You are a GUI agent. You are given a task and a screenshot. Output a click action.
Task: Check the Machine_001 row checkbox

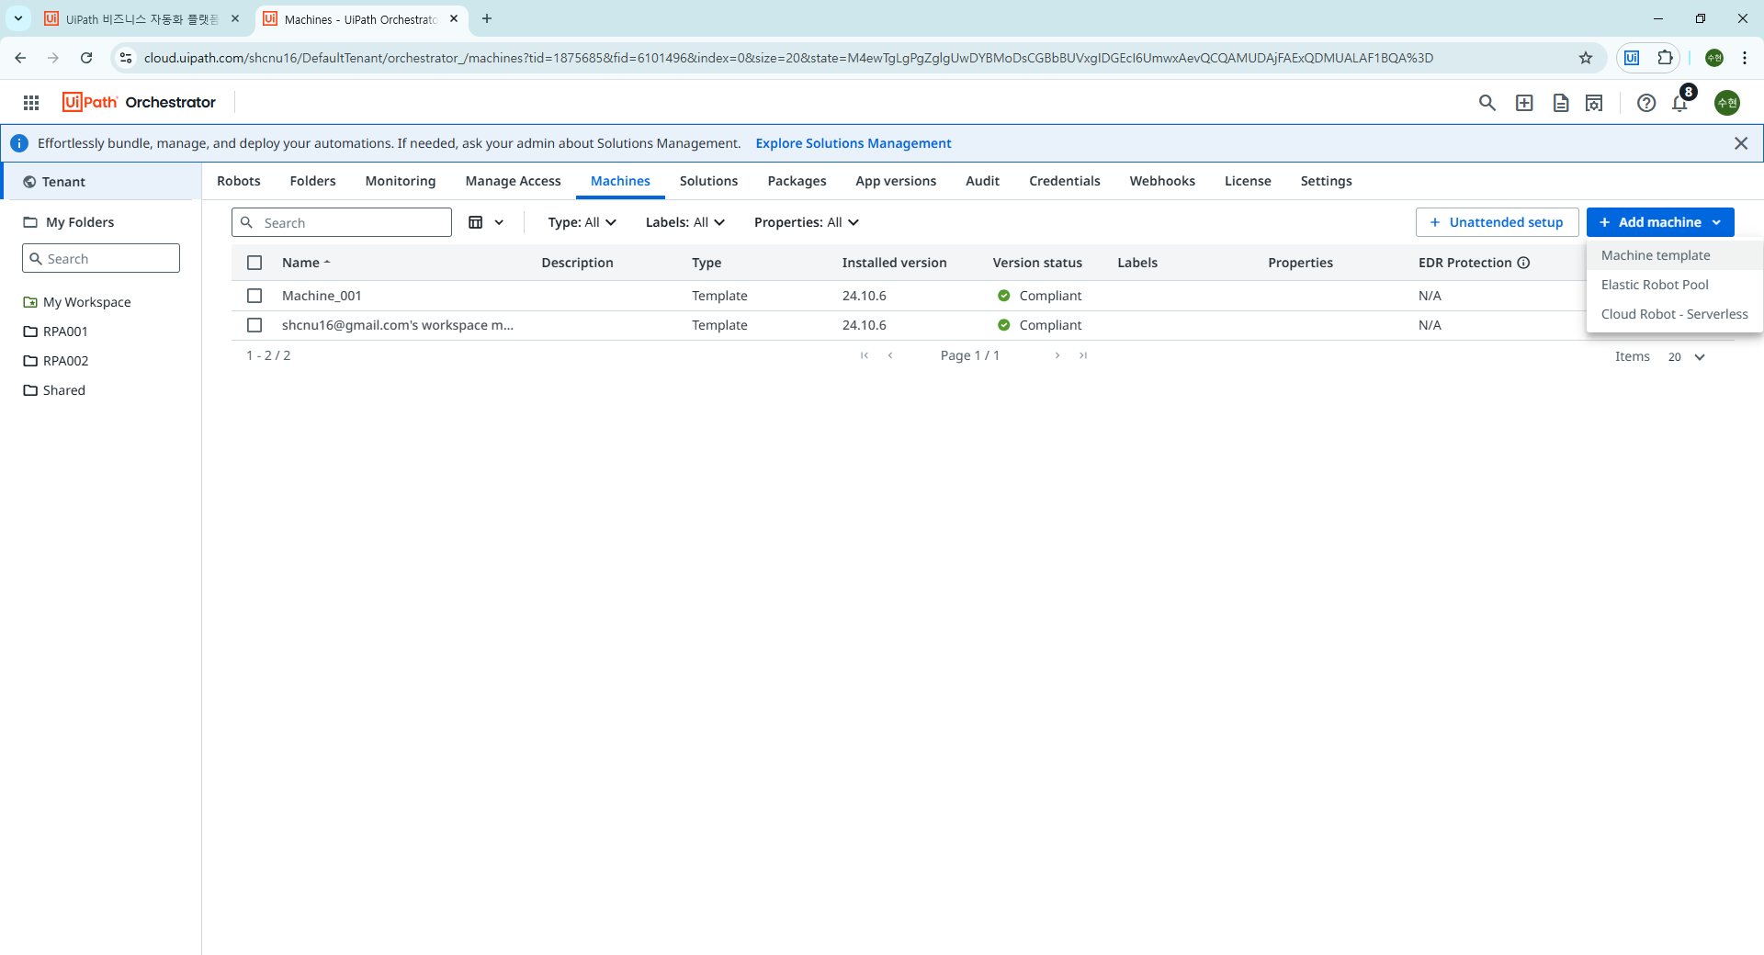pos(254,296)
